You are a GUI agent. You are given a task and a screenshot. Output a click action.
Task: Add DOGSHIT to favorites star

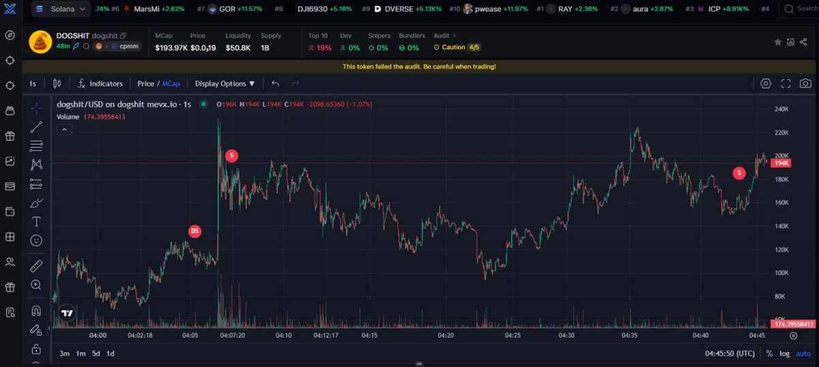tap(777, 42)
